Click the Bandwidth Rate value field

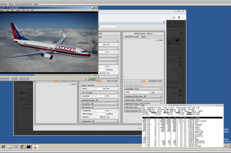point(145,92)
